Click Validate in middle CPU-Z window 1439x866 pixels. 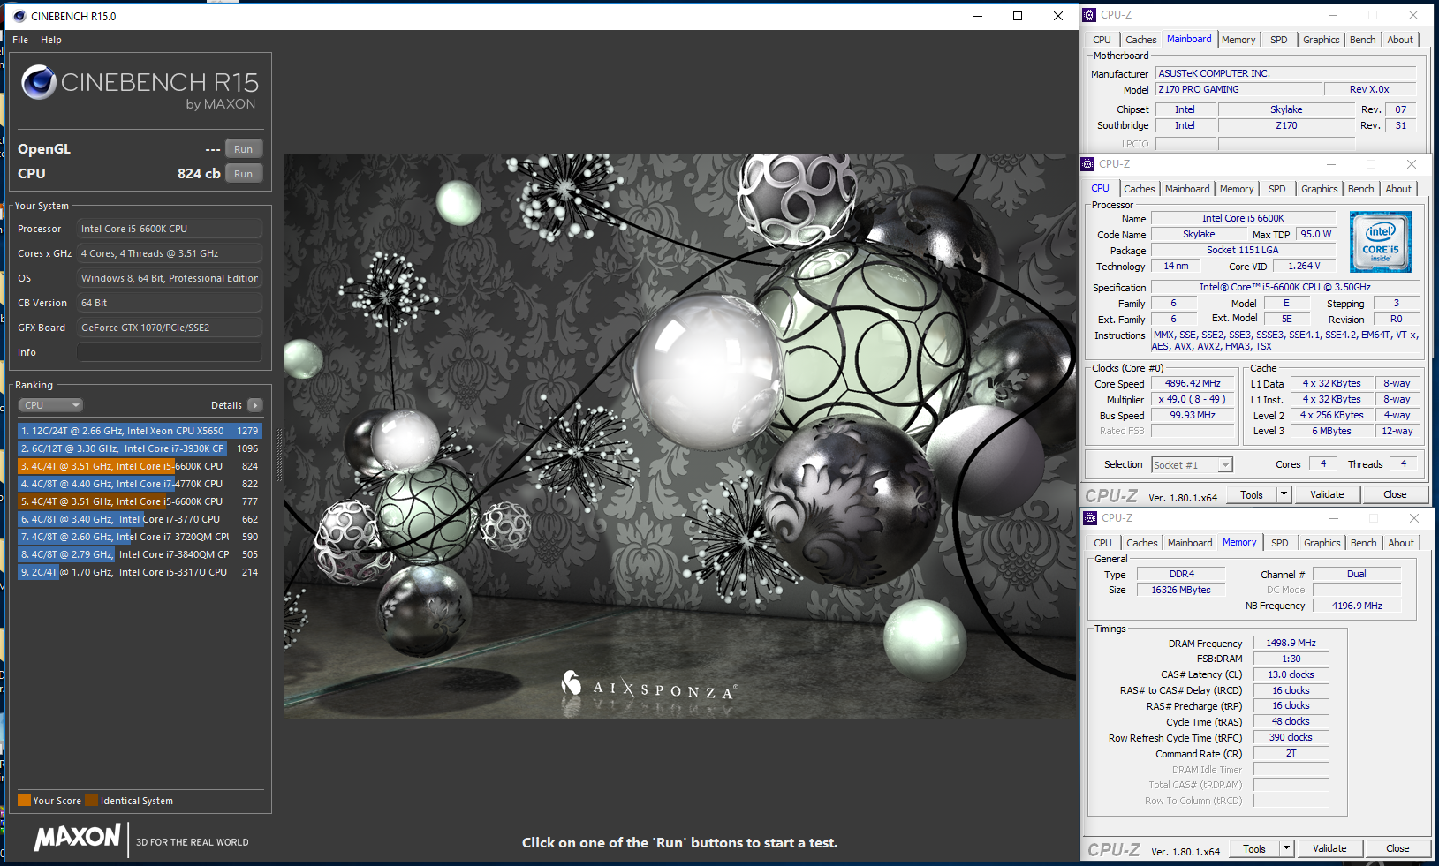pyautogui.click(x=1327, y=494)
